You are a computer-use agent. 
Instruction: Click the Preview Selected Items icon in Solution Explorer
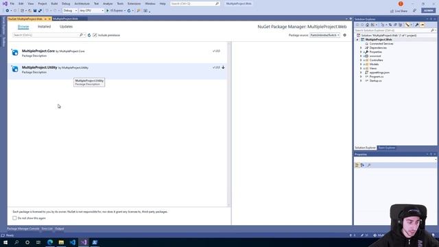click(423, 25)
